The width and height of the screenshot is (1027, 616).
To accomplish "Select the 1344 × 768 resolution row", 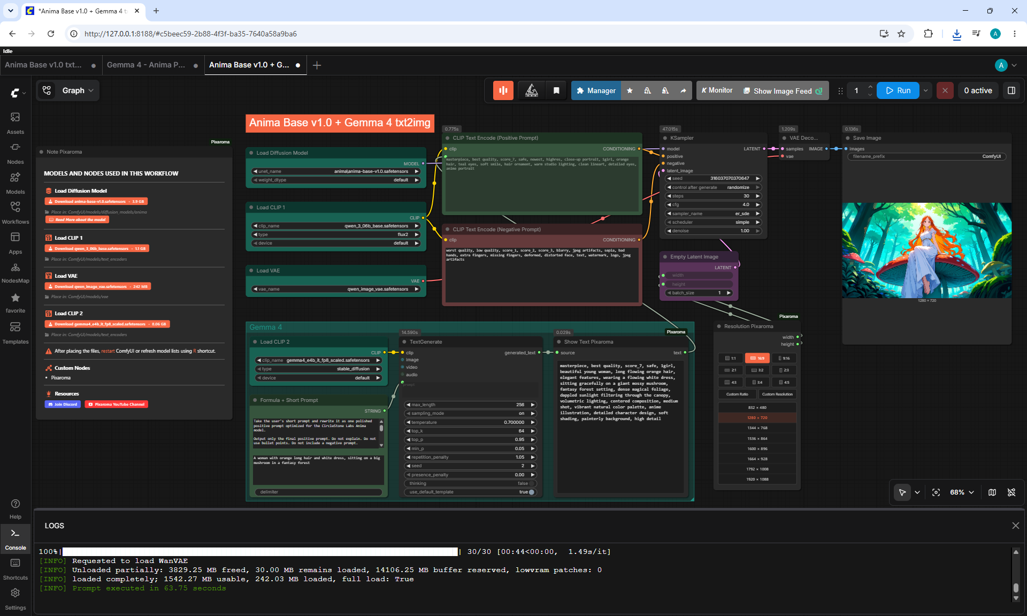I will click(757, 428).
